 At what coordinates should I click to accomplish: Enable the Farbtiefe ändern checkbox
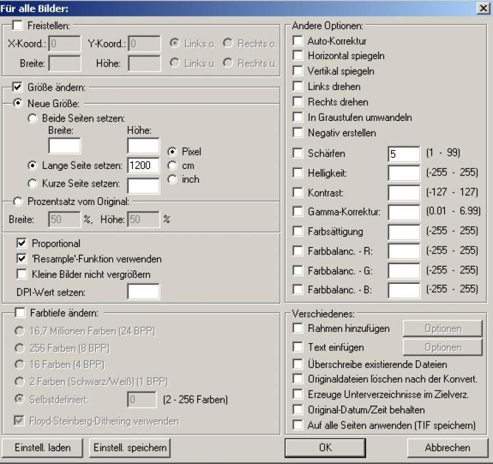pyautogui.click(x=17, y=312)
